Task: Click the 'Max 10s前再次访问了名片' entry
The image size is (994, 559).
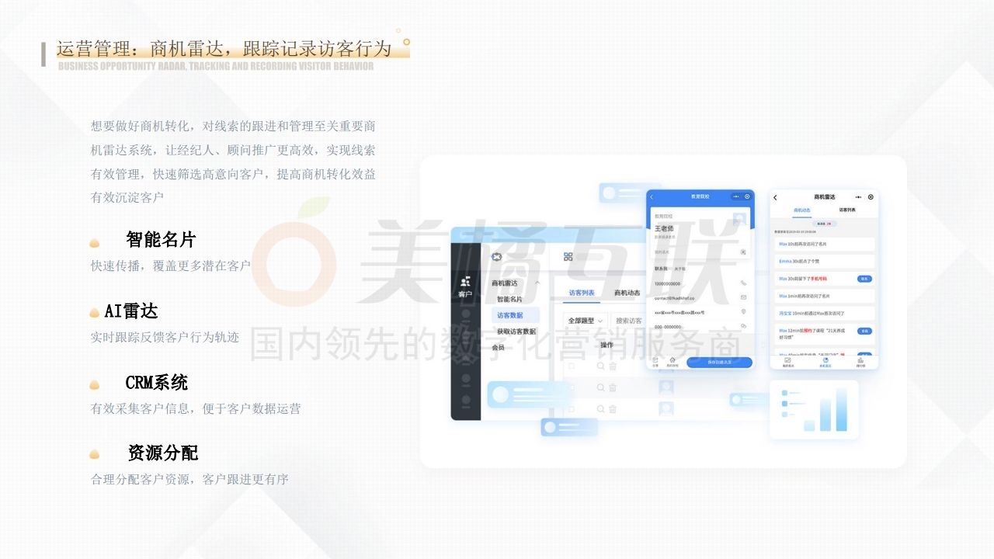Action: pyautogui.click(x=825, y=244)
